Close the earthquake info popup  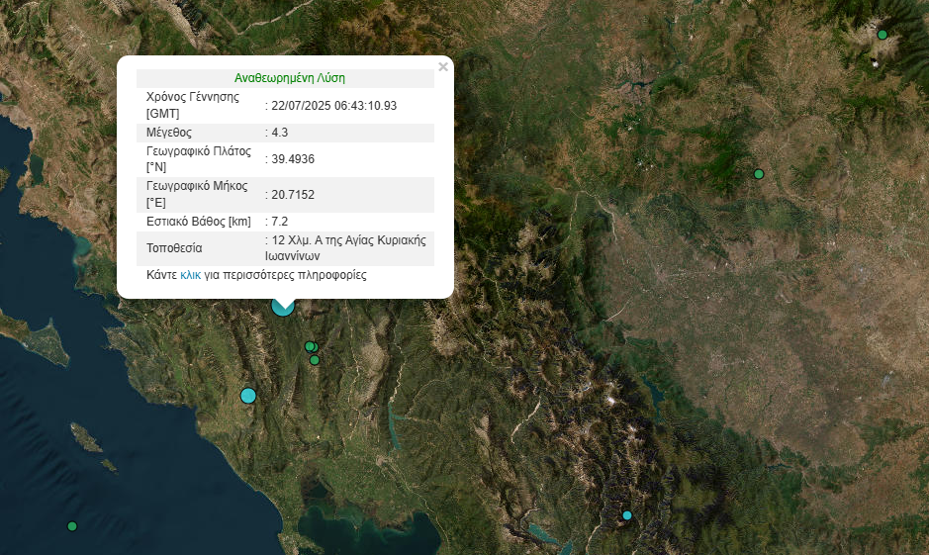click(443, 67)
